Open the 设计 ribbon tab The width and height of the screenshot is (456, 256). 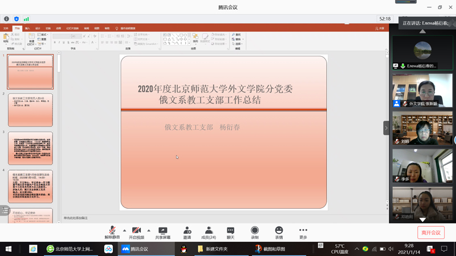pyautogui.click(x=38, y=28)
